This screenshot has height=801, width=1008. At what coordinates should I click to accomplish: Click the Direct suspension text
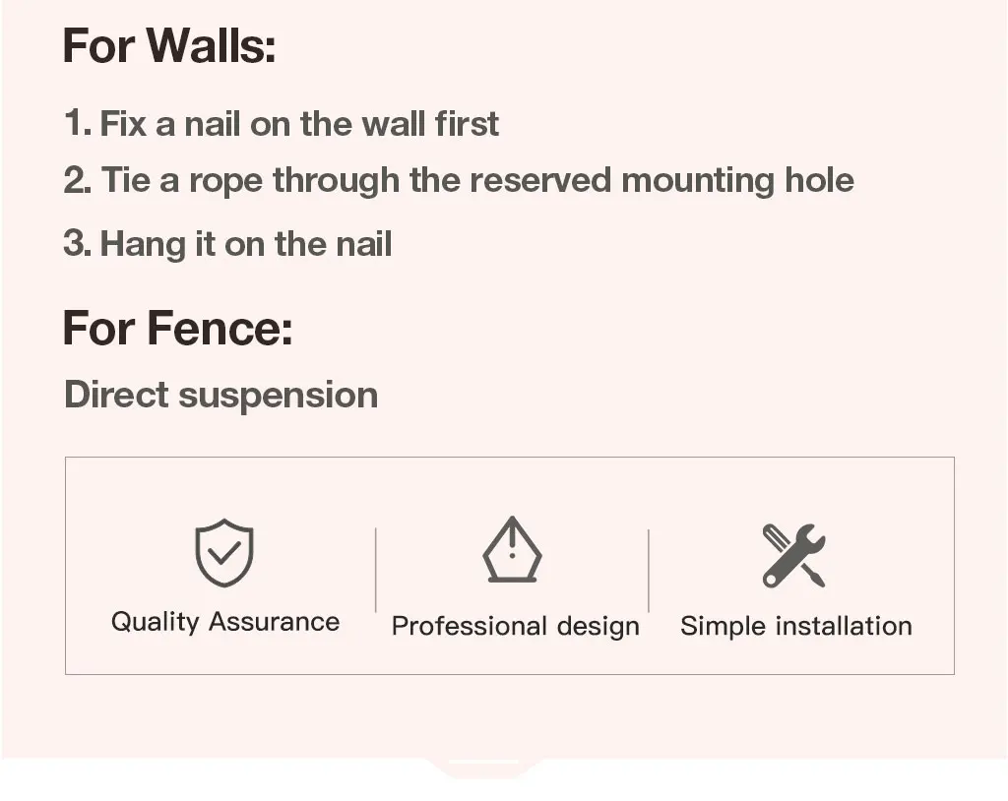220,395
